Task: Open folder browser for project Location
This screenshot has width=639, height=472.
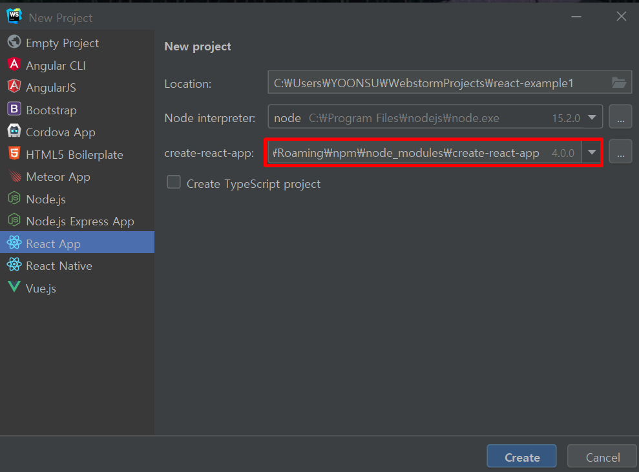Action: pyautogui.click(x=619, y=83)
